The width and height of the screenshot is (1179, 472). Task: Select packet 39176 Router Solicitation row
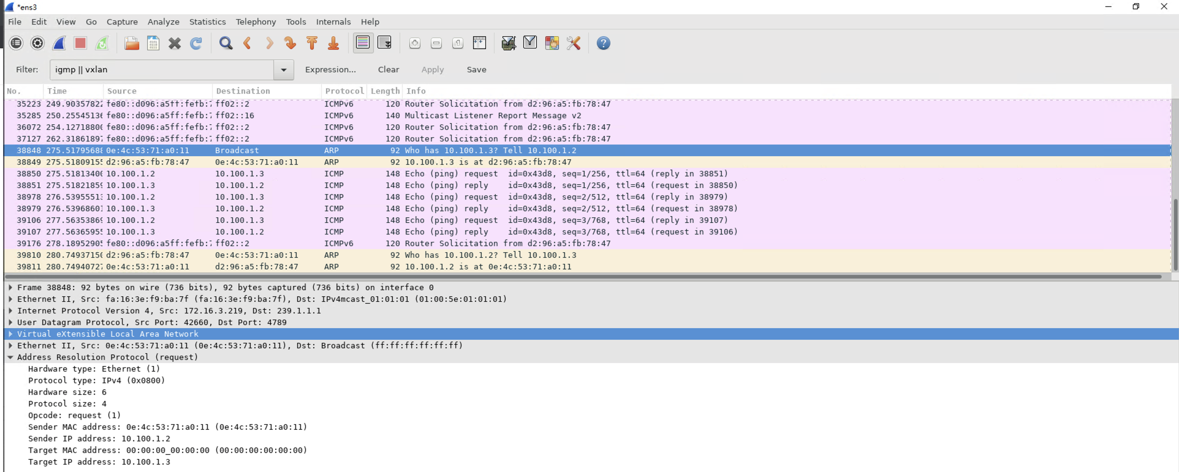[x=587, y=244]
